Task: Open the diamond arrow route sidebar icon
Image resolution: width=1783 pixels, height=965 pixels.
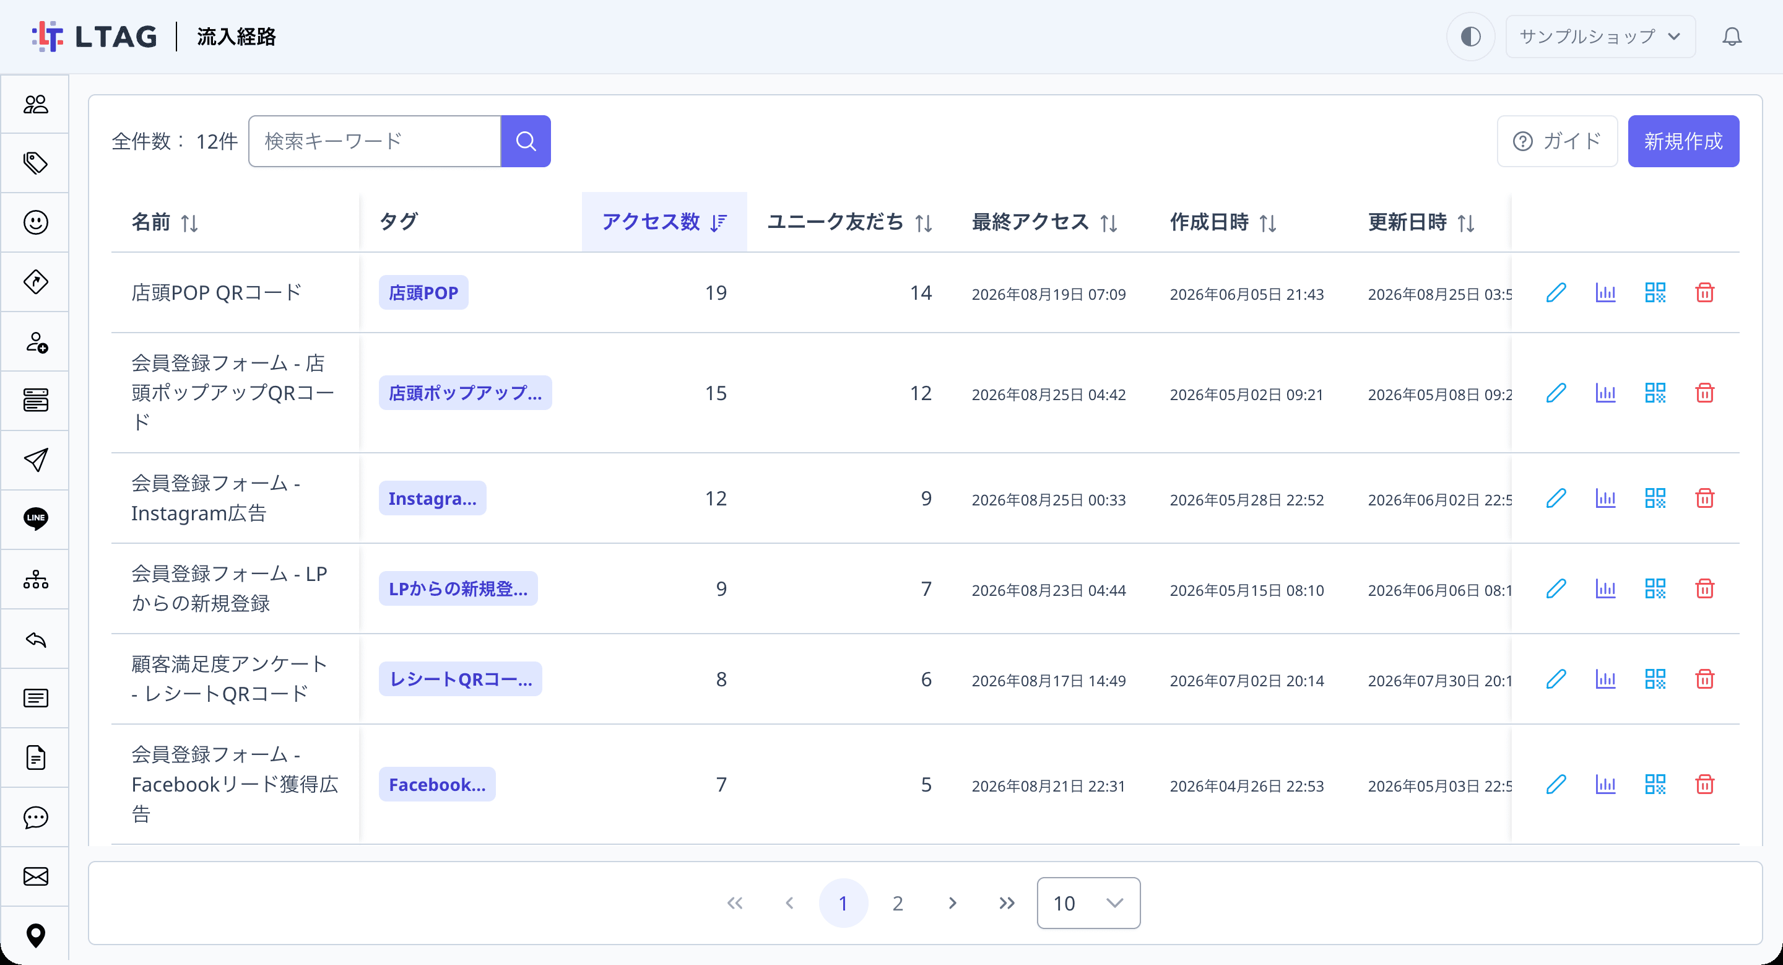Action: click(35, 282)
